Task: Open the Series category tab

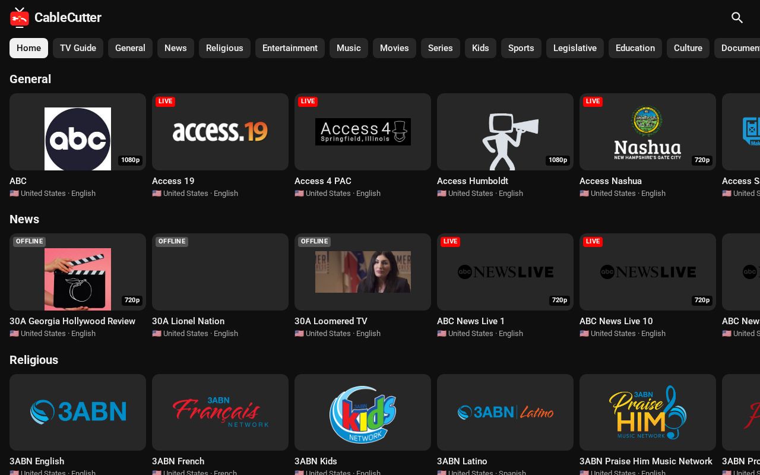Action: tap(441, 48)
